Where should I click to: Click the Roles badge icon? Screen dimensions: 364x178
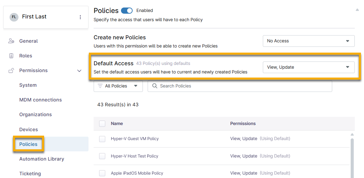(11, 56)
